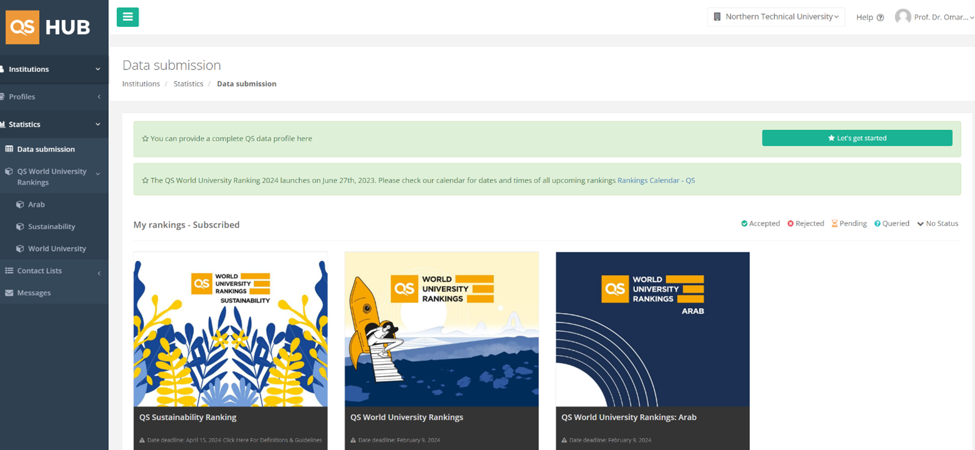
Task: Click the Pending hourglass status icon
Action: (834, 224)
